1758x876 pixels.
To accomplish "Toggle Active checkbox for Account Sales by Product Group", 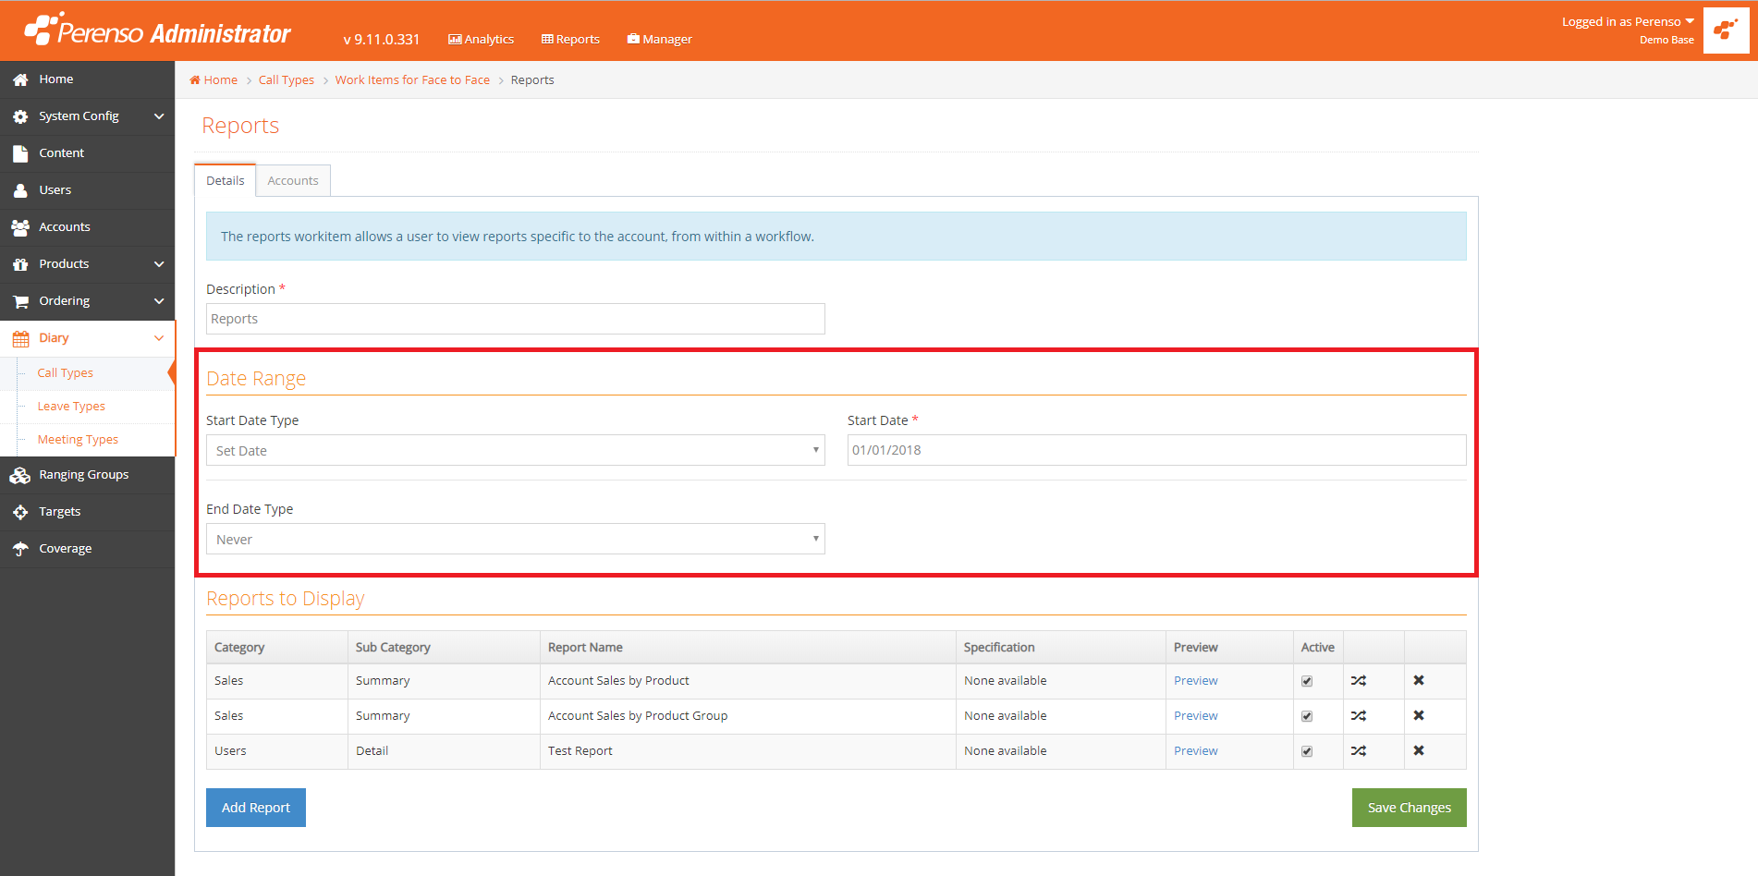I will [x=1307, y=716].
